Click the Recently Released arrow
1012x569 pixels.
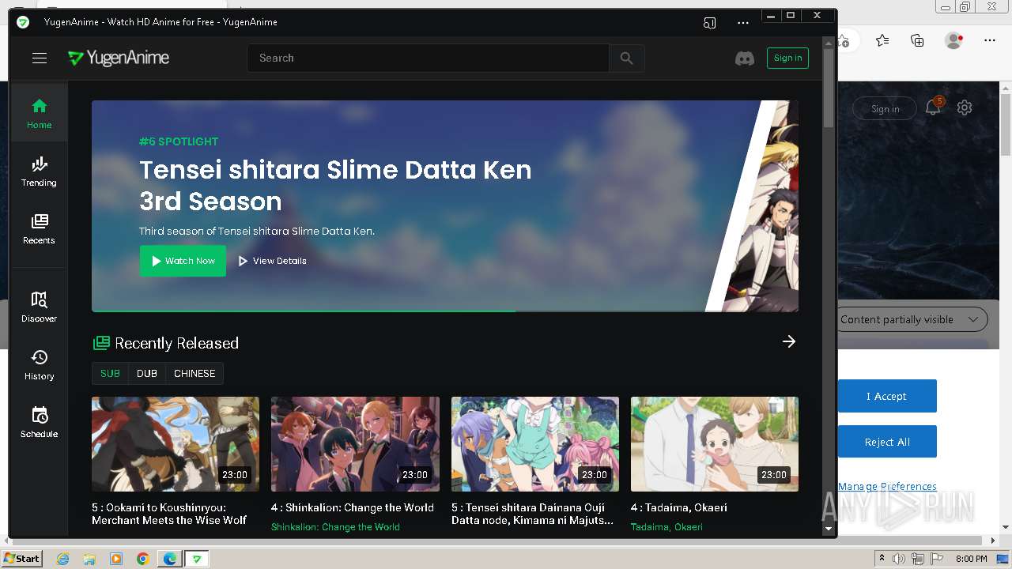click(789, 341)
